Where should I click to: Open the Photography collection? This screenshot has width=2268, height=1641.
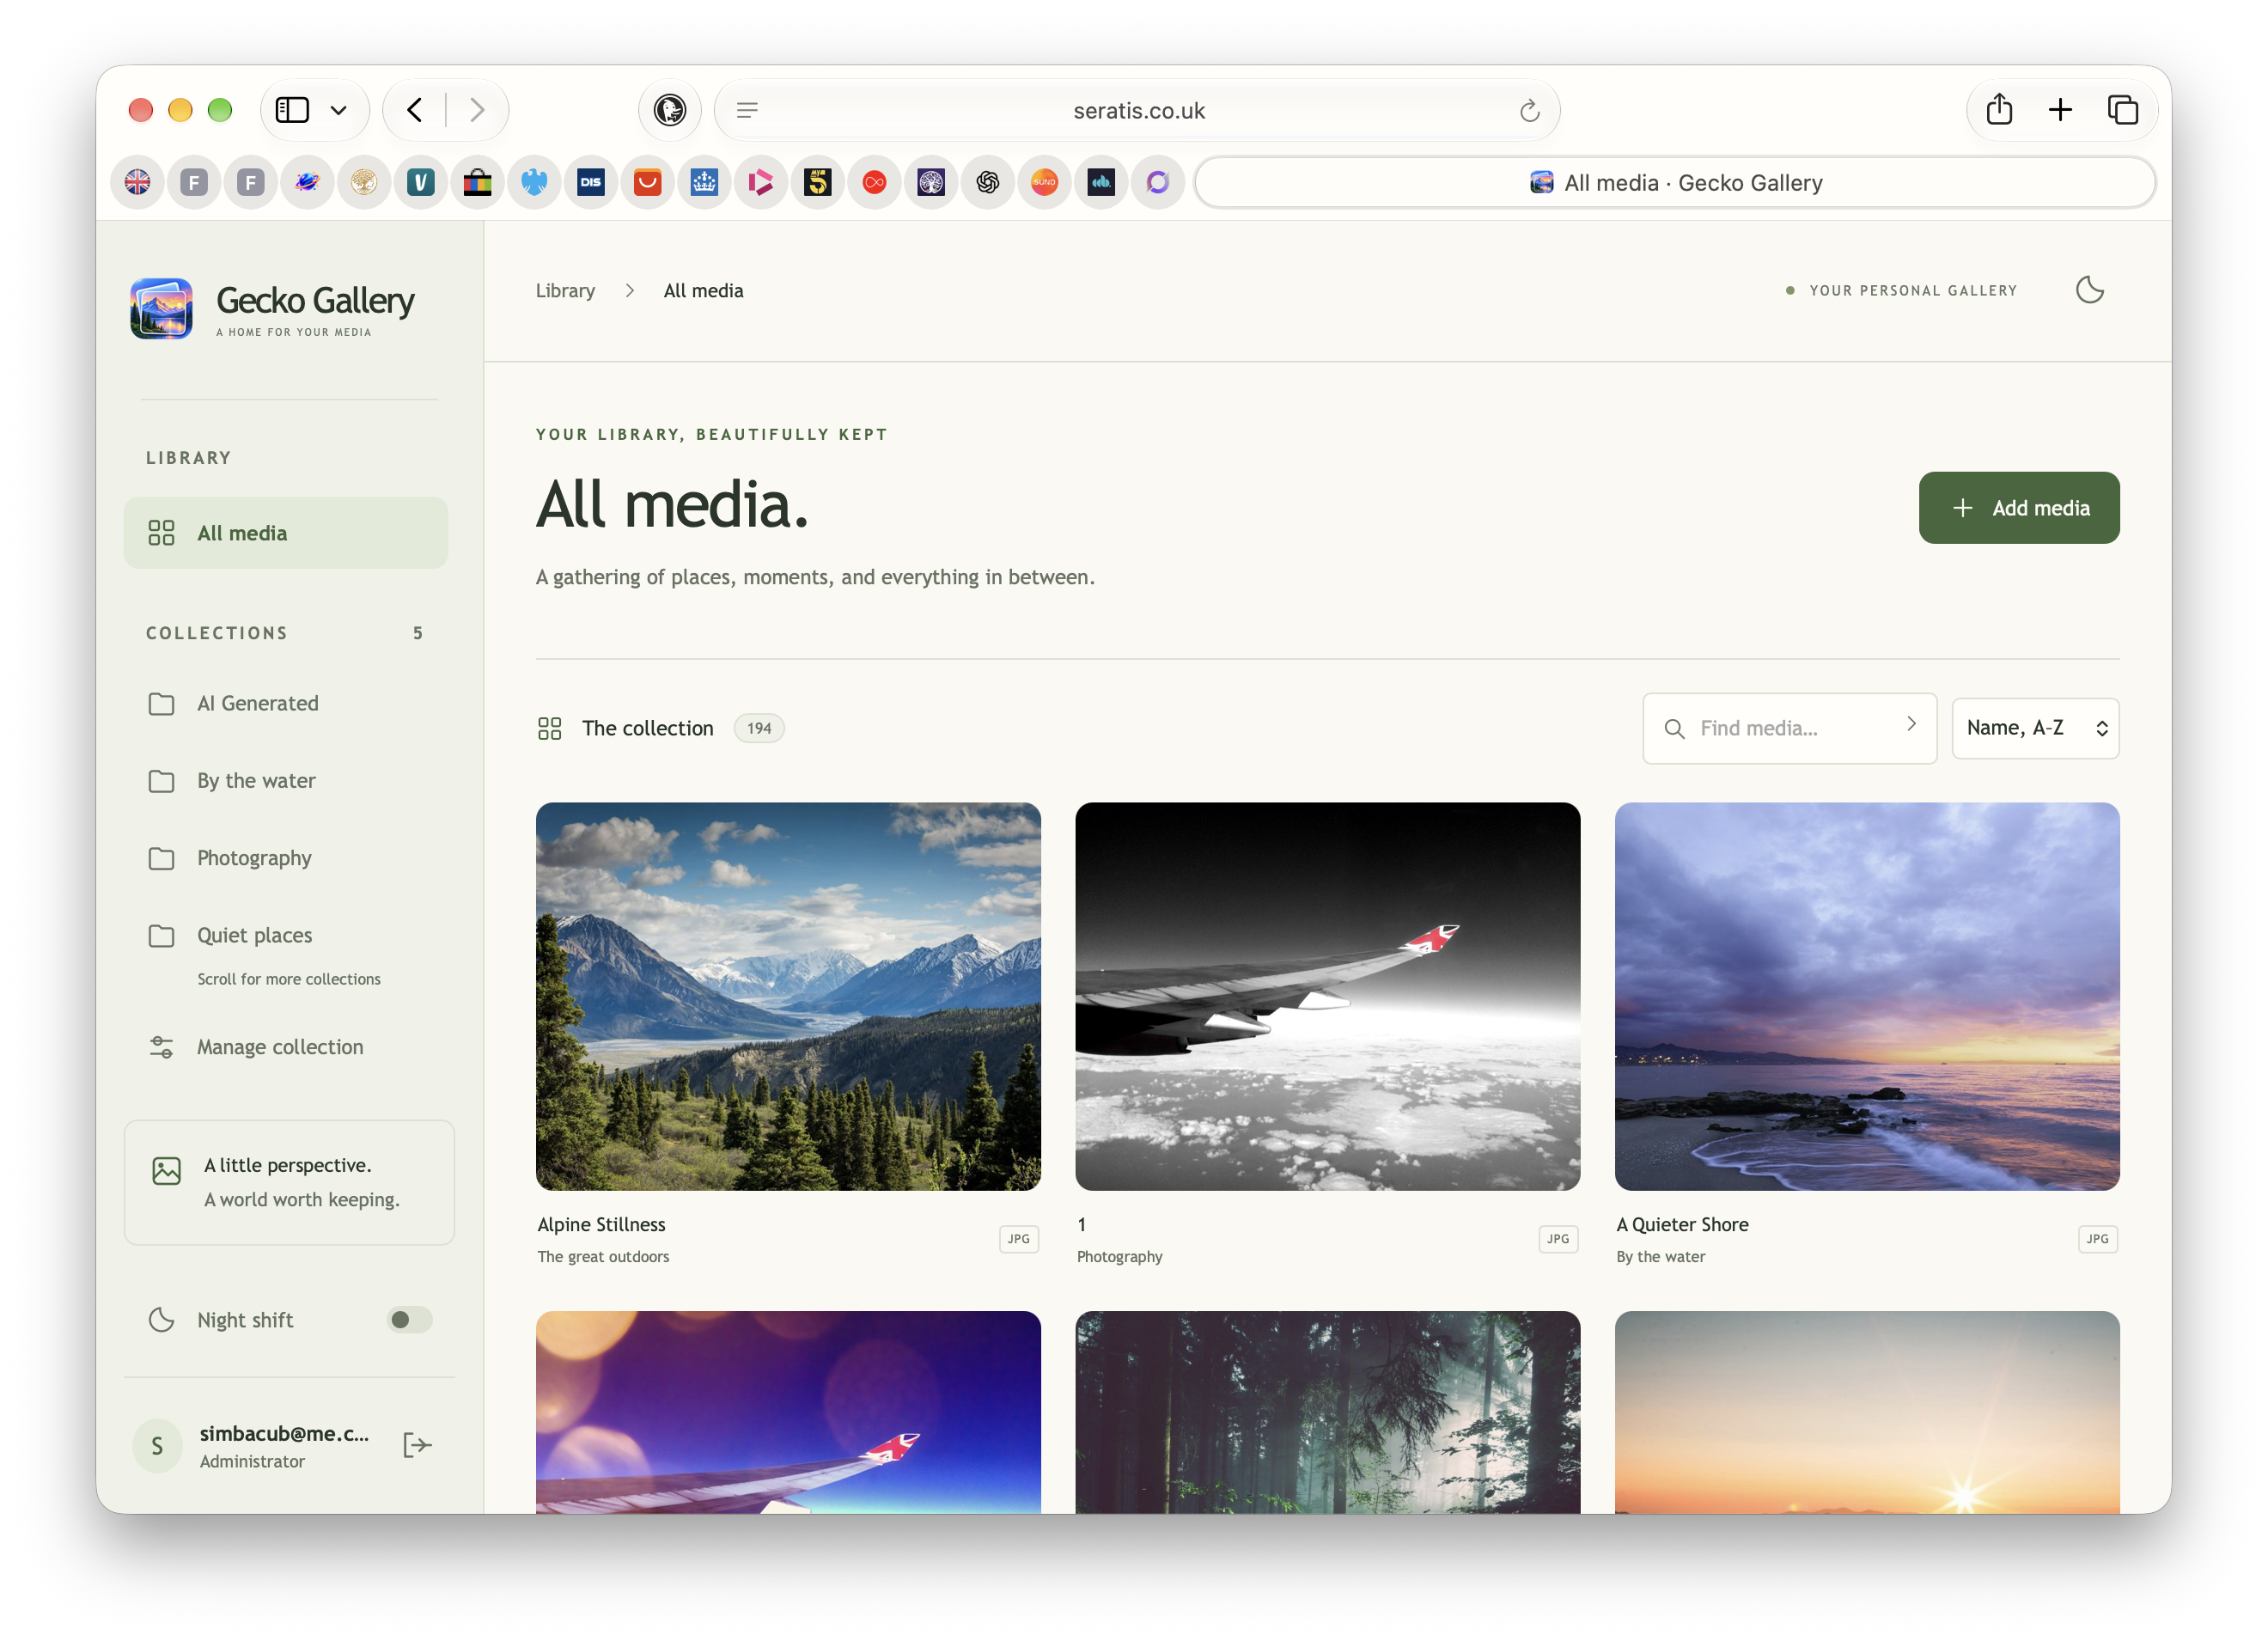pyautogui.click(x=286, y=858)
